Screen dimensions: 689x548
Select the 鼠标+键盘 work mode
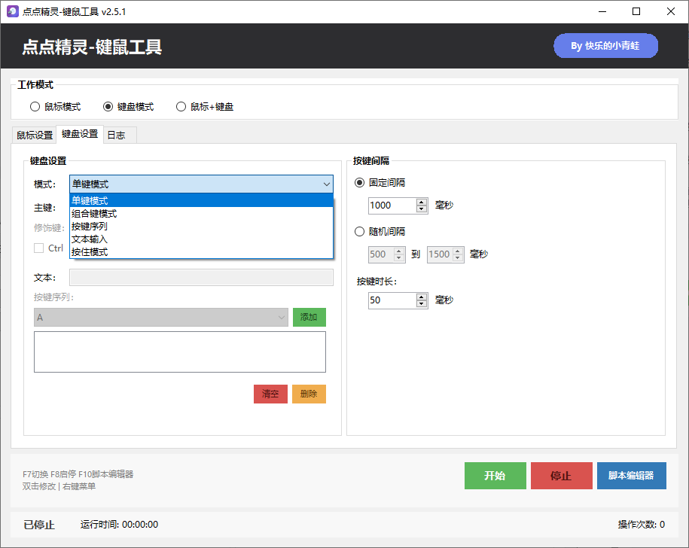point(181,106)
